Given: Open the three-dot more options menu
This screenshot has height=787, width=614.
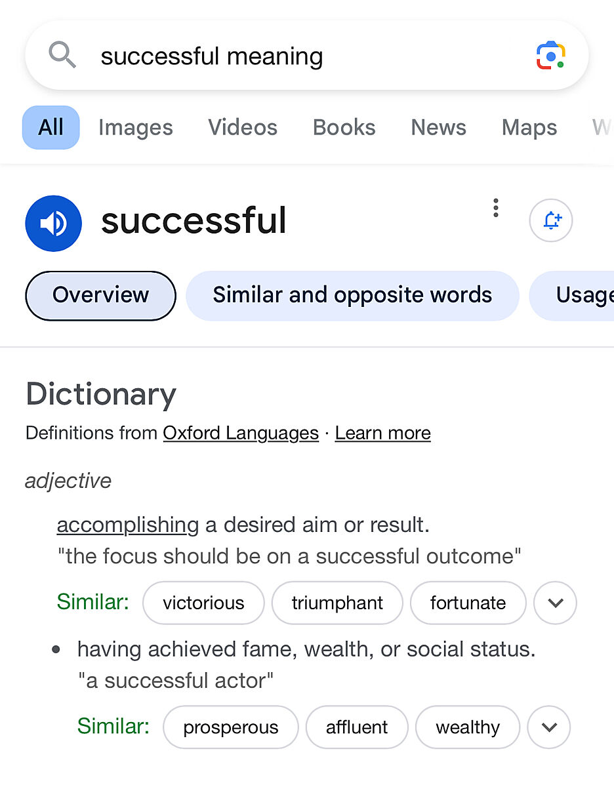Looking at the screenshot, I should 496,208.
